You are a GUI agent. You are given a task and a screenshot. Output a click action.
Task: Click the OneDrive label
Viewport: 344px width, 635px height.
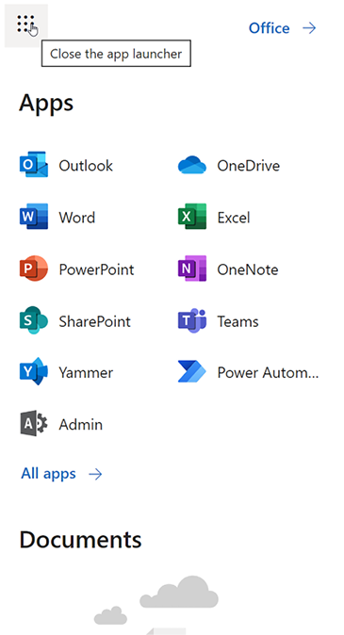coord(249,165)
